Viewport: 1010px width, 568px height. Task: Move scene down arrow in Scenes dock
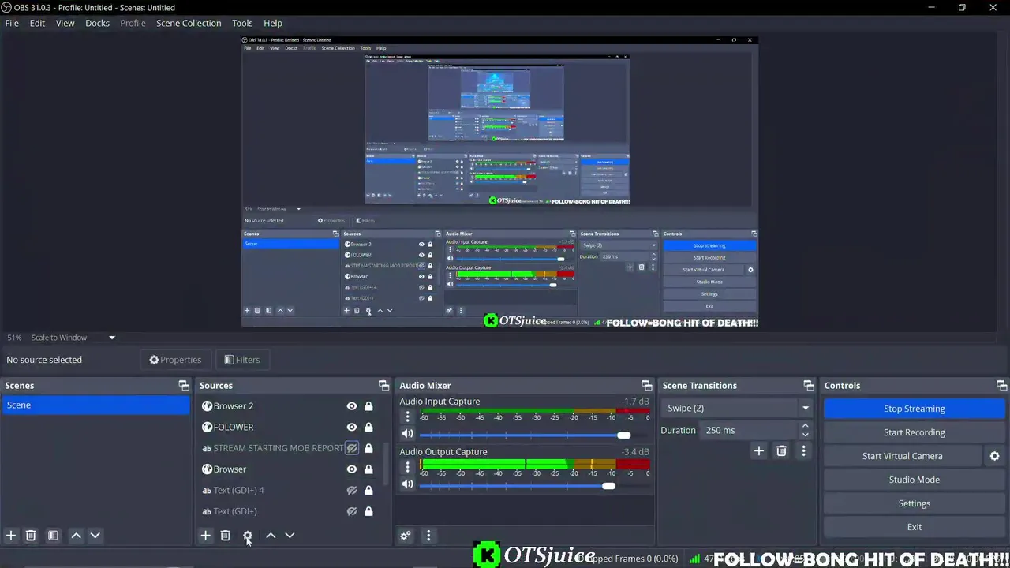(x=95, y=536)
